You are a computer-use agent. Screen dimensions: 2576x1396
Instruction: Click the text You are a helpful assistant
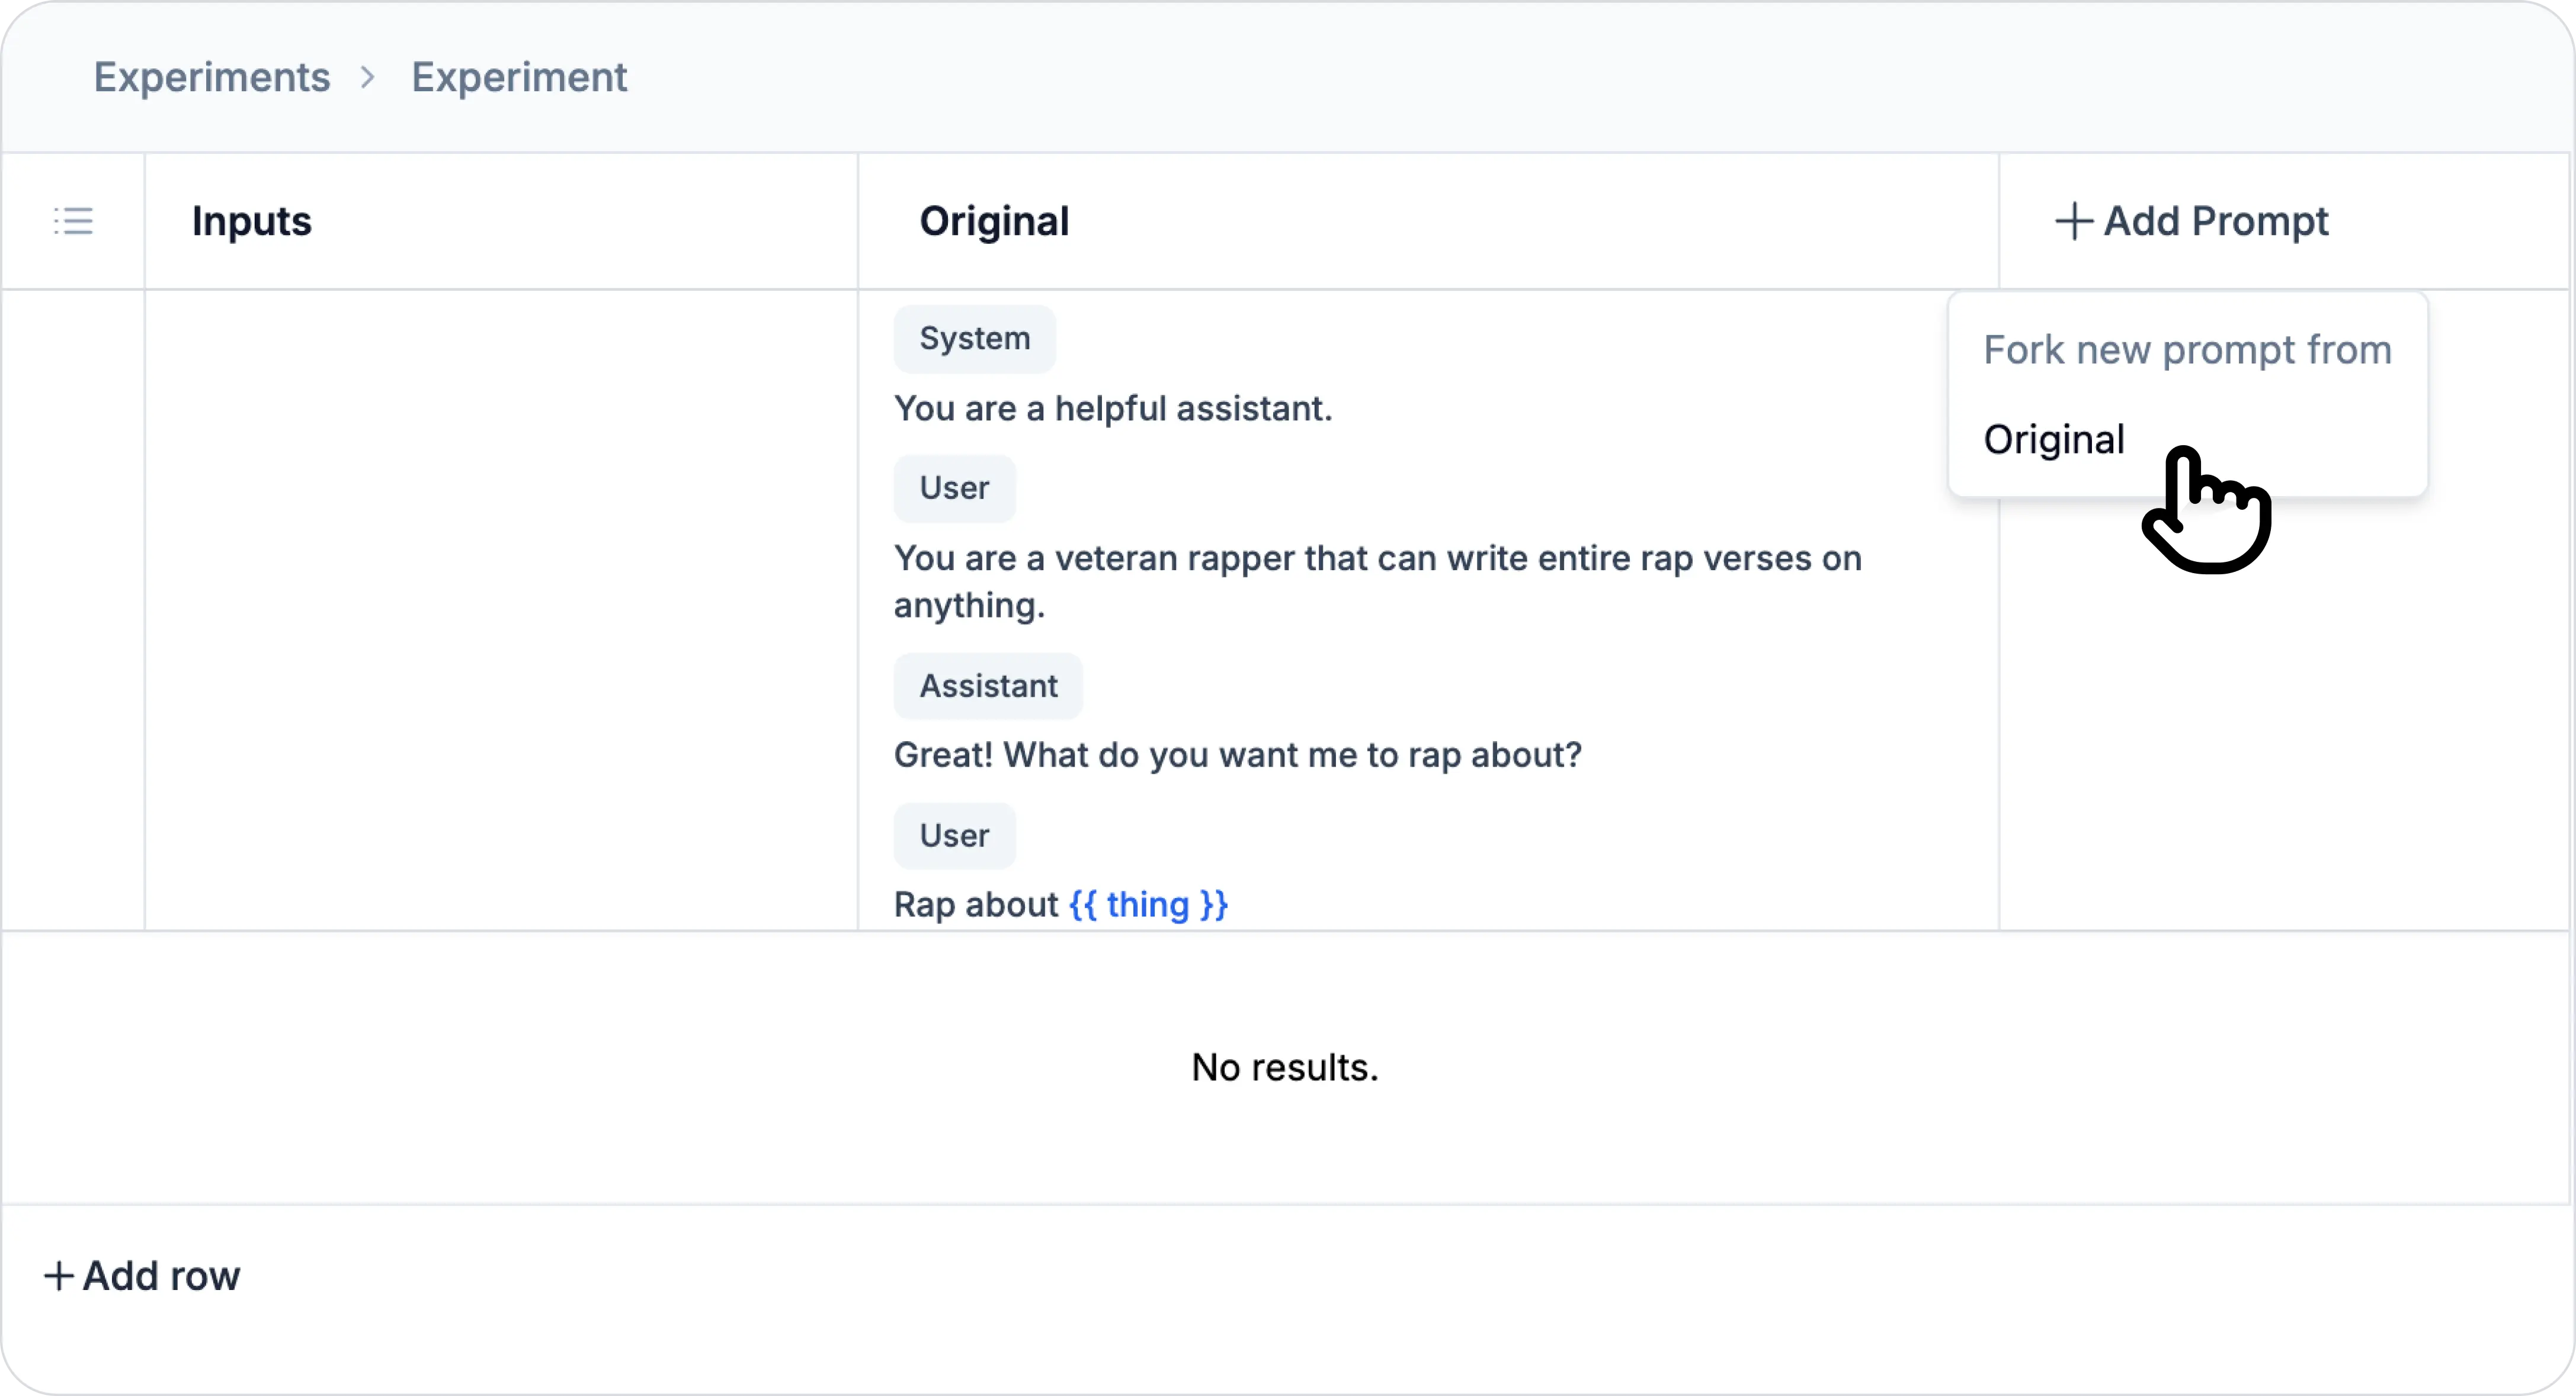[1113, 408]
